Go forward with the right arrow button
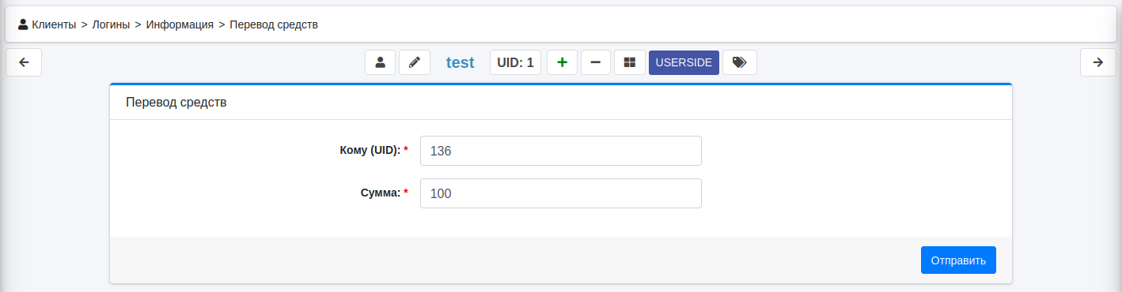The height and width of the screenshot is (292, 1122). pyautogui.click(x=1097, y=62)
